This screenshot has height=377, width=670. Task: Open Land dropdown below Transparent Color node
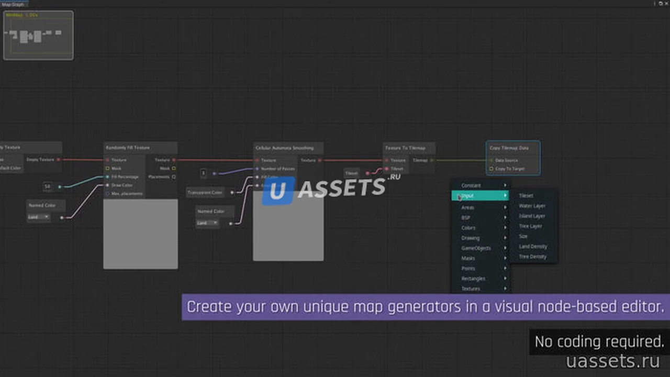click(208, 223)
